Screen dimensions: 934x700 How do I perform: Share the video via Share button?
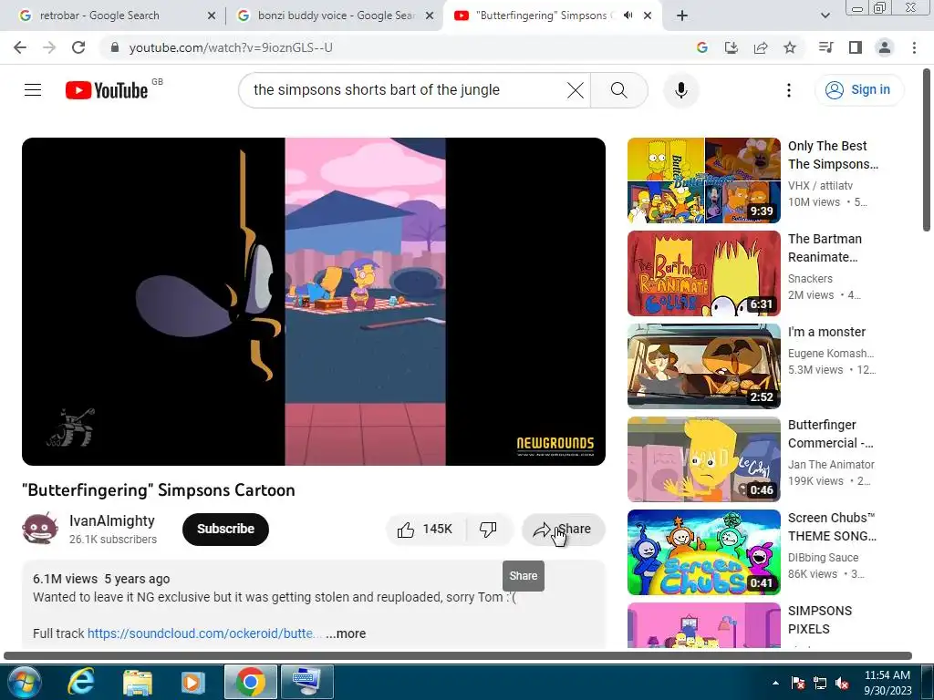pyautogui.click(x=563, y=530)
